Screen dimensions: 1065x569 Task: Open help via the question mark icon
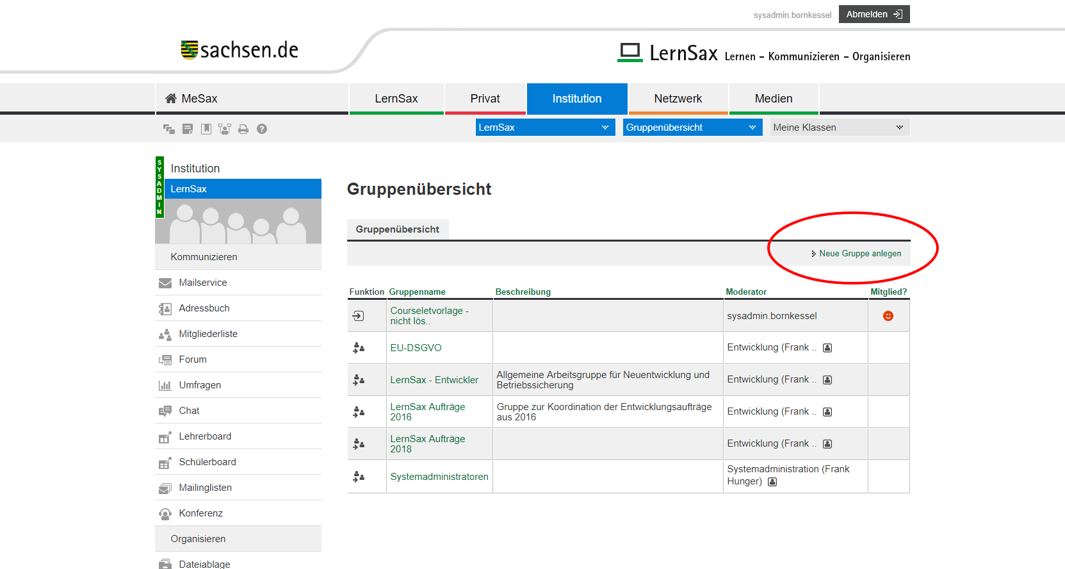click(262, 129)
